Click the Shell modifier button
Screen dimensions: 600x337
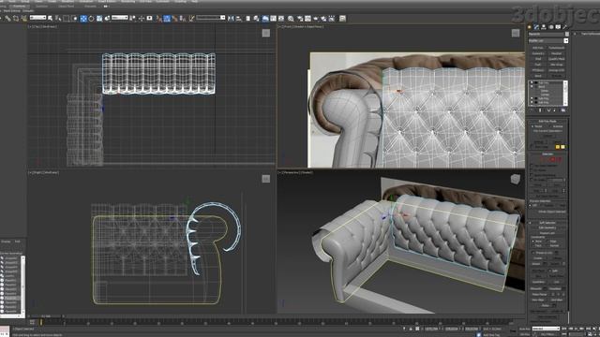pyautogui.click(x=538, y=59)
